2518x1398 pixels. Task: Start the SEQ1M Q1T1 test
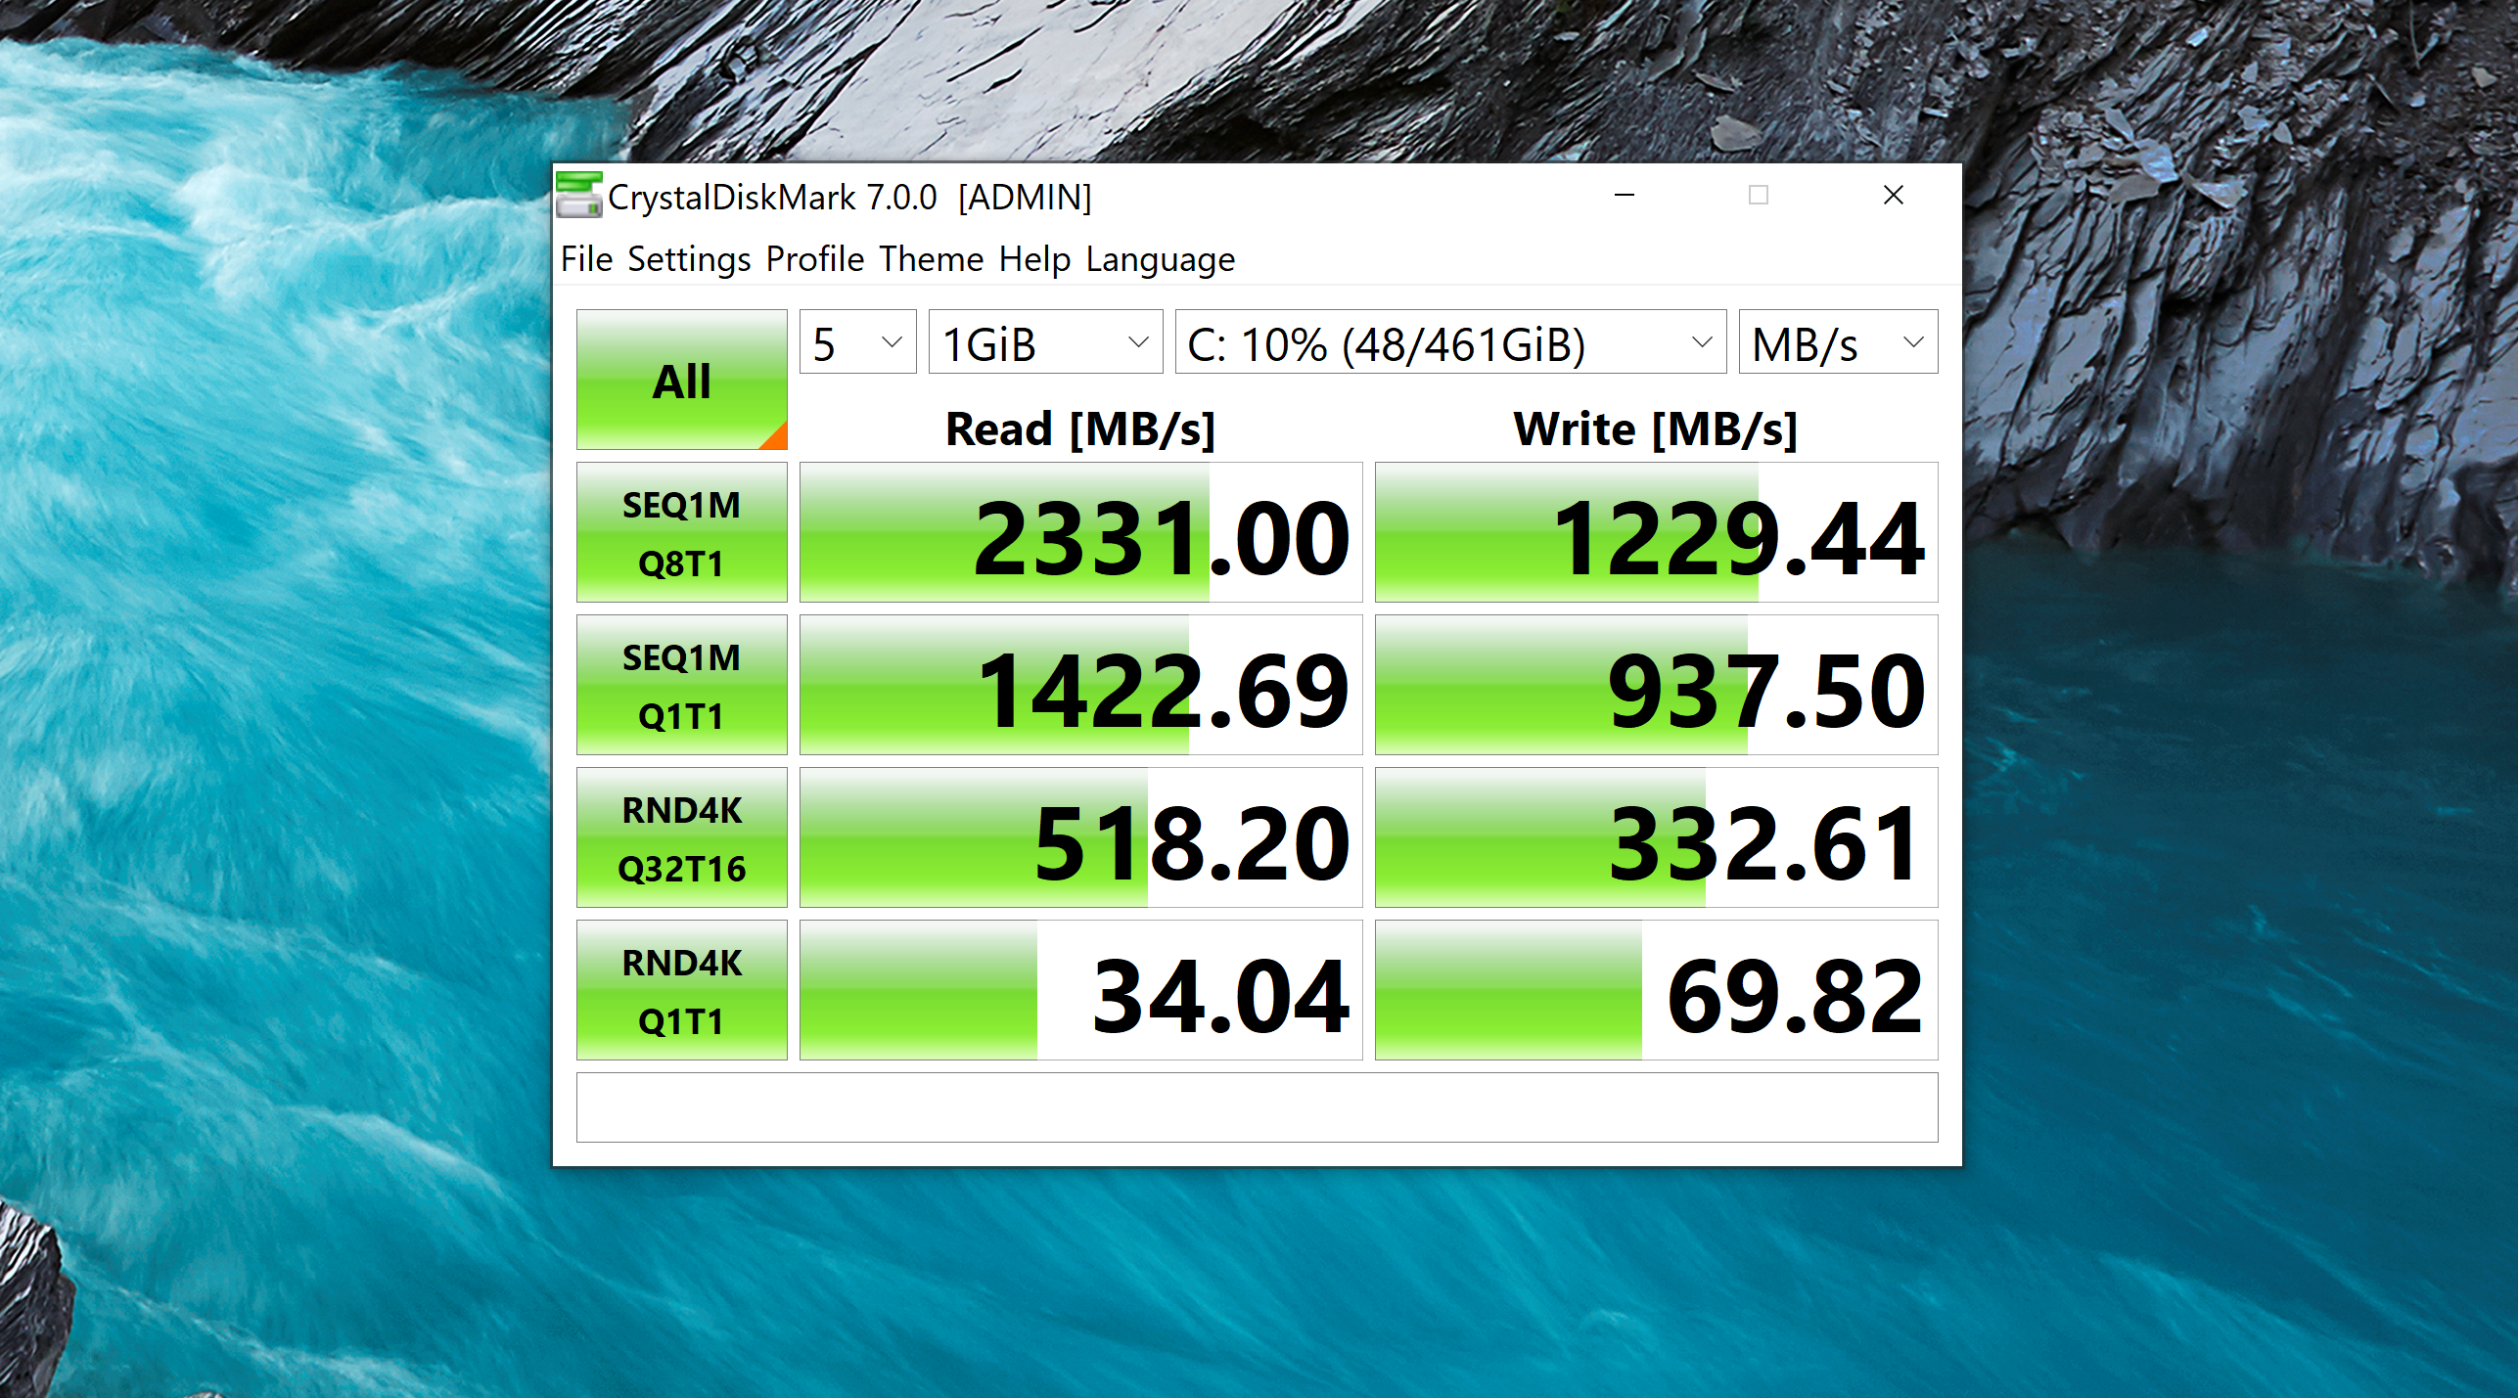point(681,686)
